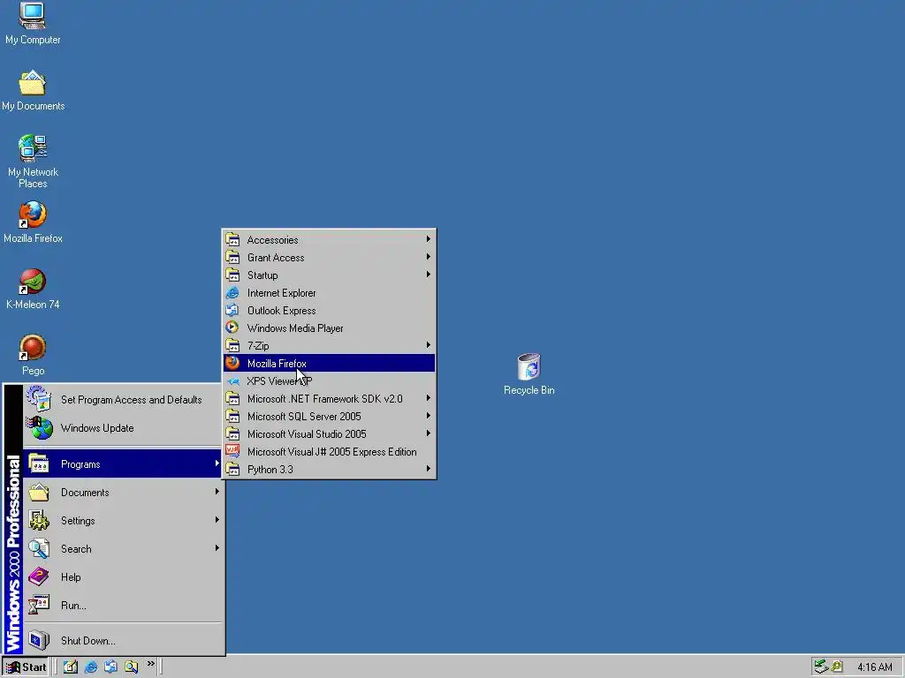Viewport: 905px width, 678px height.
Task: Click Programs in the Start menu
Action: (122, 463)
